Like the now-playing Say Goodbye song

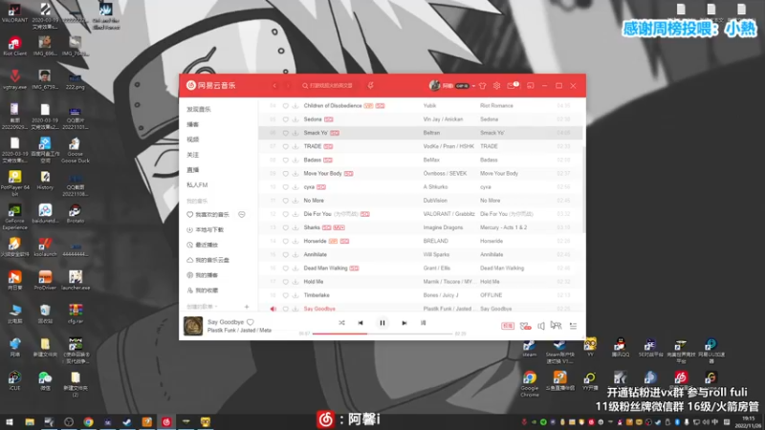click(251, 322)
